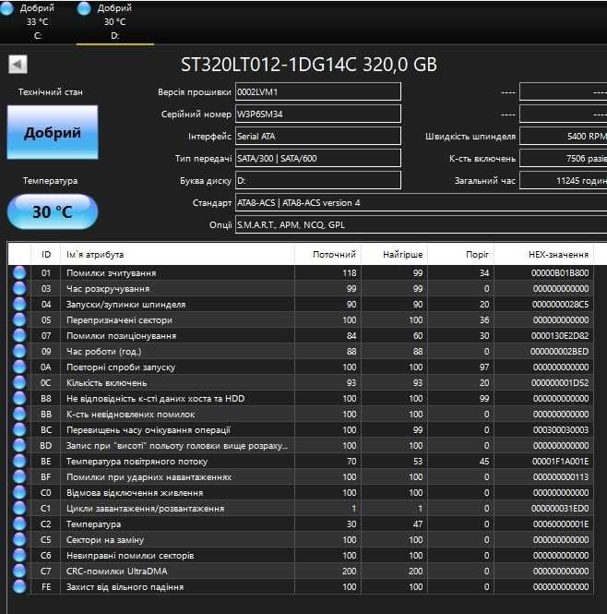Click interface field Serial ATA
Viewport: 607px width, 614px height.
tap(317, 137)
